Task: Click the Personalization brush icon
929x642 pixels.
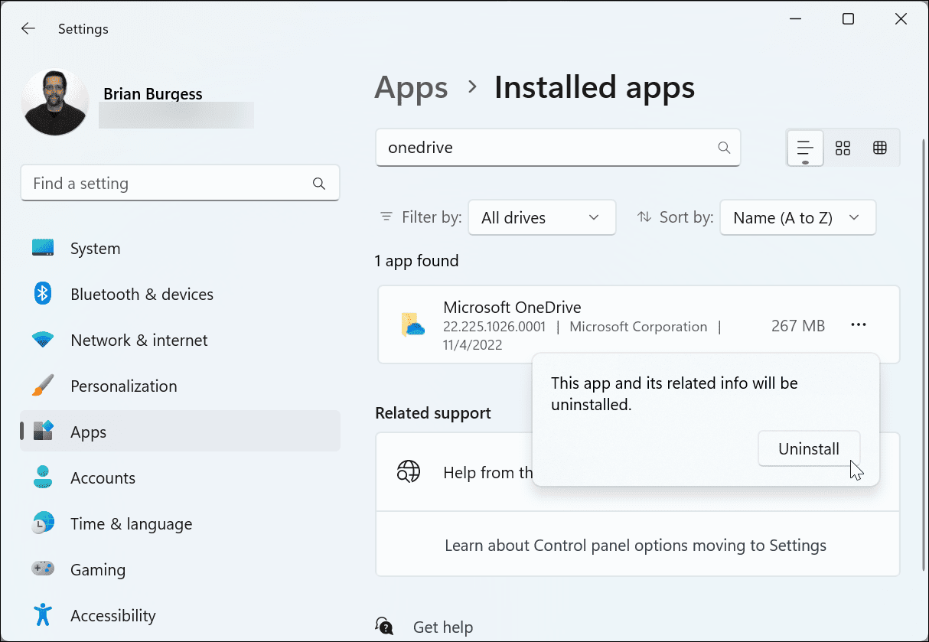Action: pyautogui.click(x=43, y=386)
